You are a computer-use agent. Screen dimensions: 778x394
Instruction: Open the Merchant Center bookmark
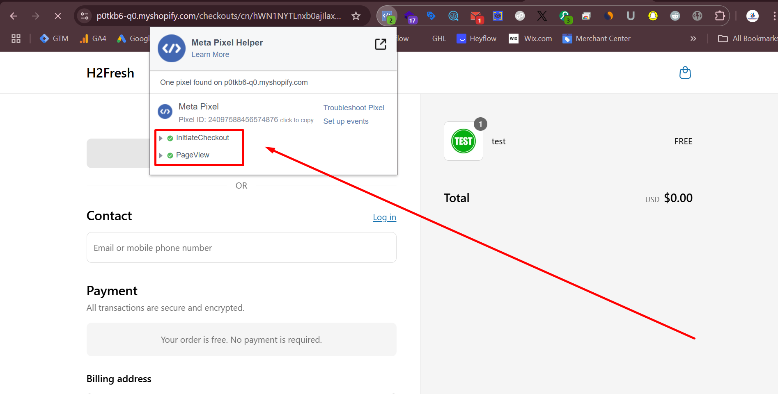tap(597, 39)
